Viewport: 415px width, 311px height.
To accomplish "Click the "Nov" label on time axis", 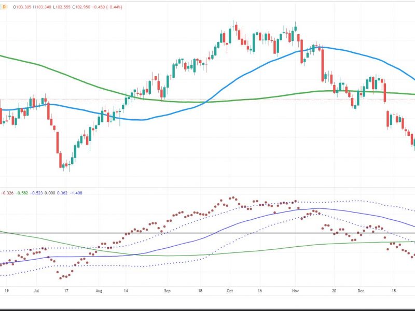I will click(295, 291).
